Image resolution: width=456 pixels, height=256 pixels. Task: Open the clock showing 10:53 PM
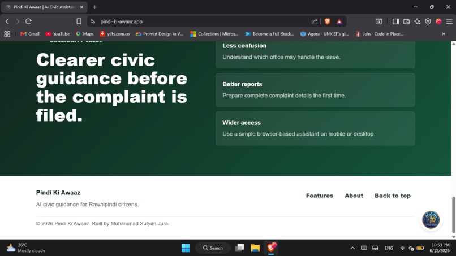440,248
